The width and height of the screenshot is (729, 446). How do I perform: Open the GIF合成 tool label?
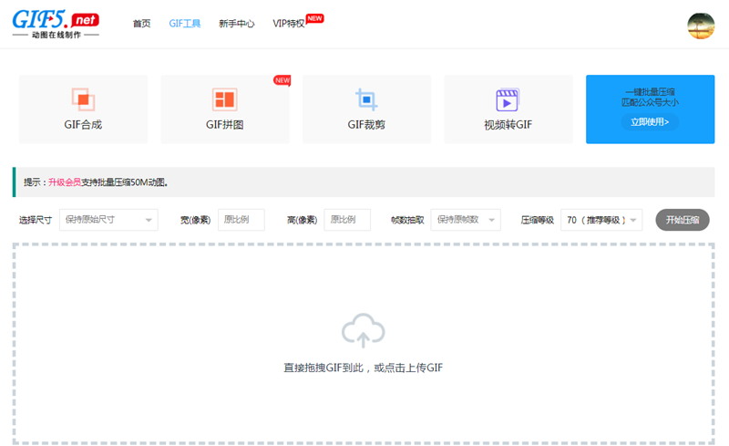(83, 125)
